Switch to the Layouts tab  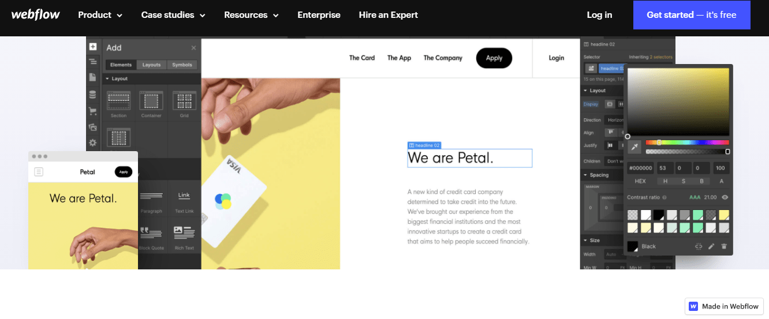[152, 65]
